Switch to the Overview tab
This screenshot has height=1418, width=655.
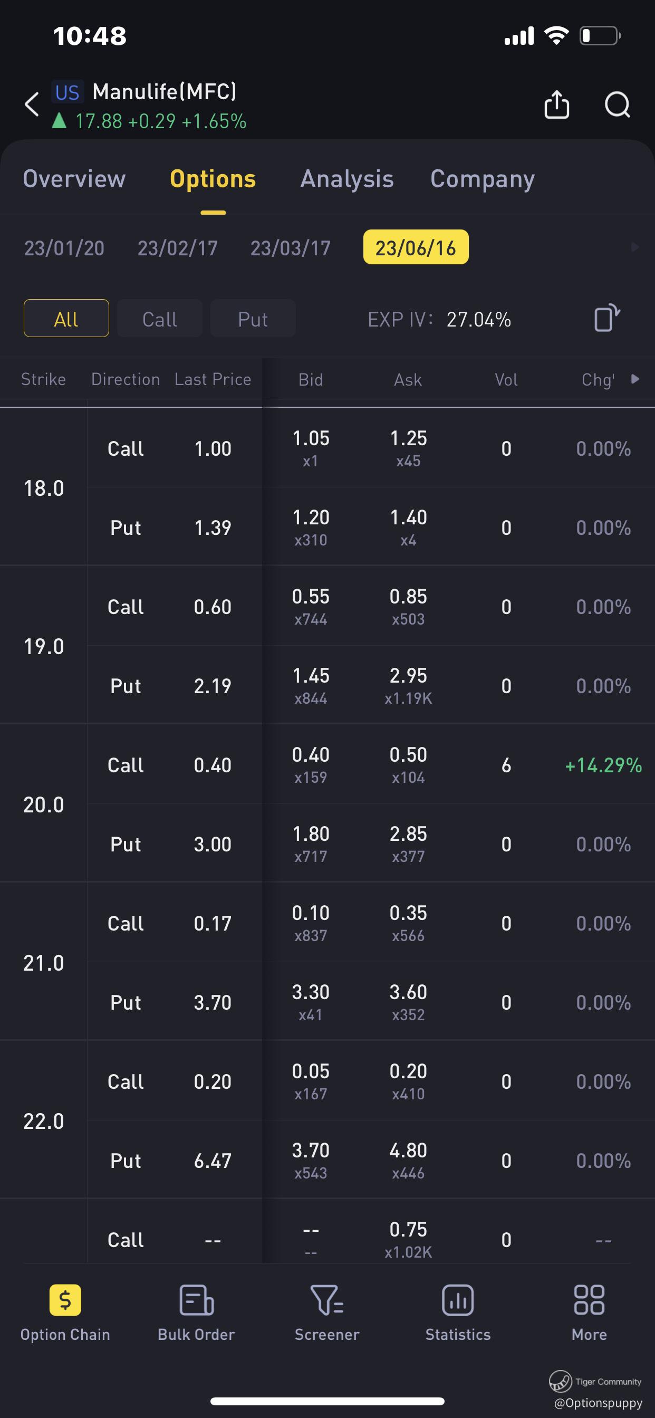click(74, 179)
